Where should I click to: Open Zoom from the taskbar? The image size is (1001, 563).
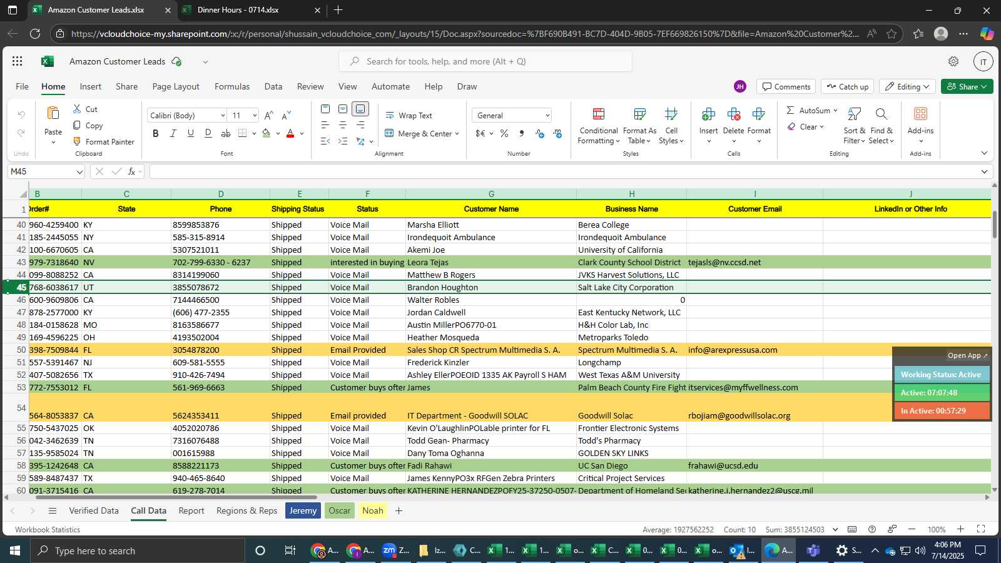point(395,550)
